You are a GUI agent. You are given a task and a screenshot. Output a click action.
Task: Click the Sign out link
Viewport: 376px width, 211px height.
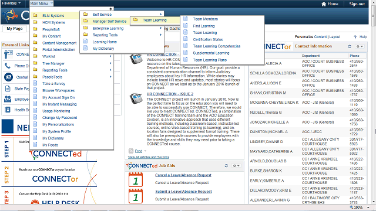(x=357, y=4)
